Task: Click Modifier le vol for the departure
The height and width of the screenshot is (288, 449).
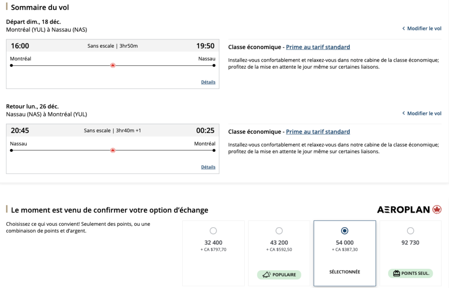Action: (424, 28)
